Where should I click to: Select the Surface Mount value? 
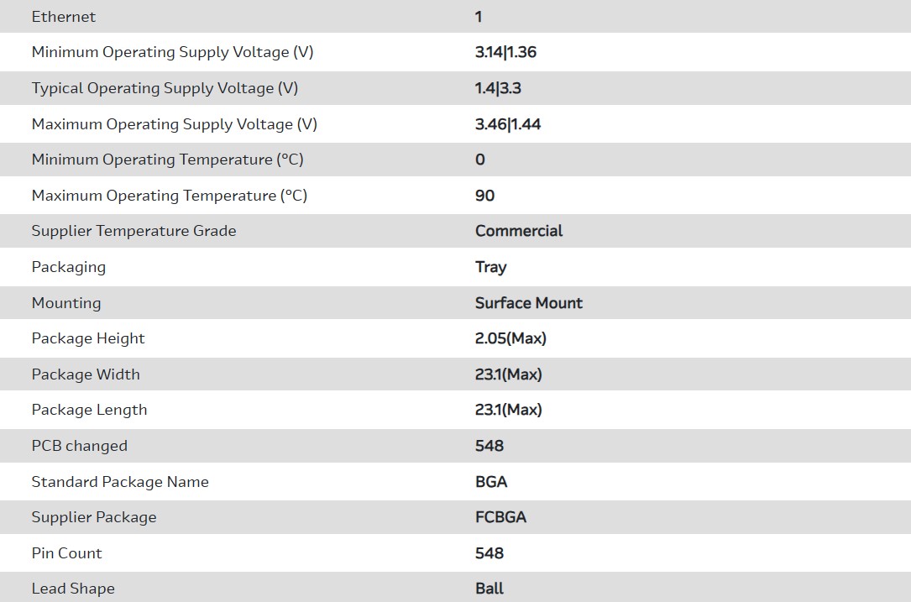pyautogui.click(x=528, y=303)
